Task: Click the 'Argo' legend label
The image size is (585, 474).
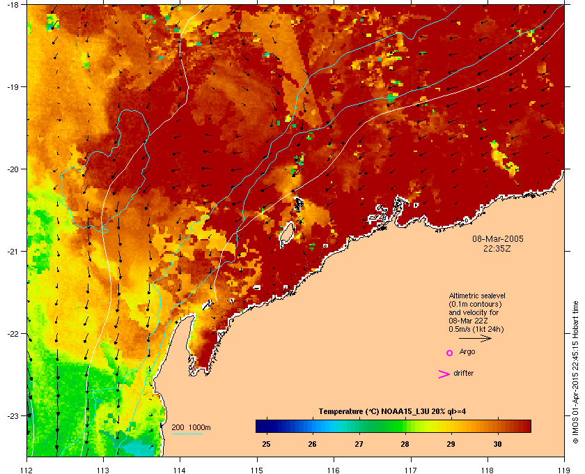Action: pos(467,351)
